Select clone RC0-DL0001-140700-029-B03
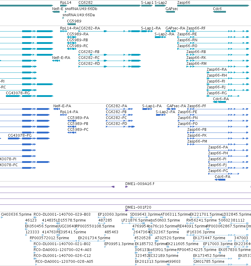Screen dimensions: 251x266 (62, 214)
